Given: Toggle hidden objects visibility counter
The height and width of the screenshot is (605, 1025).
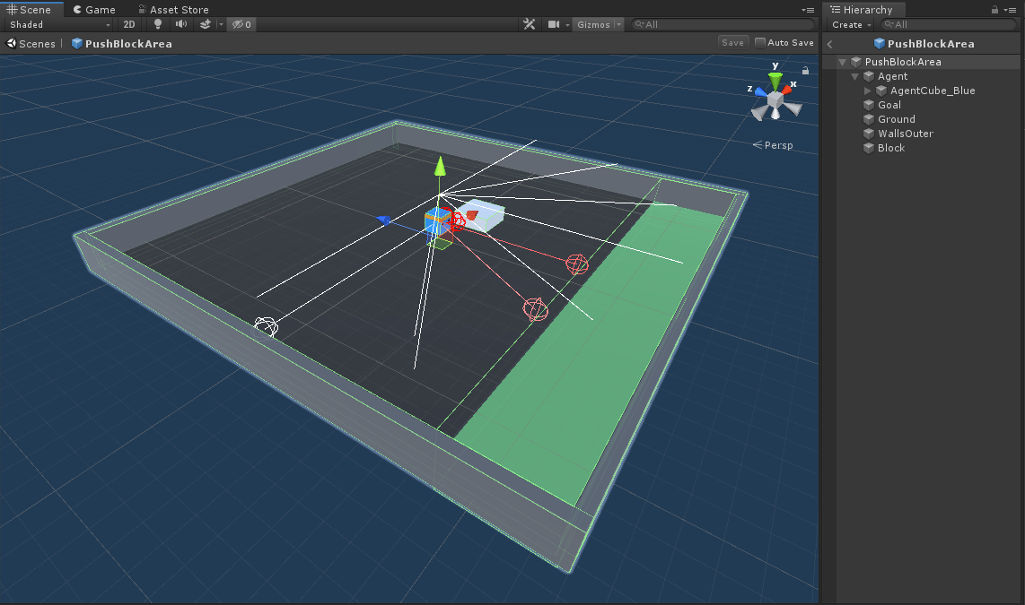Looking at the screenshot, I should click(x=241, y=24).
